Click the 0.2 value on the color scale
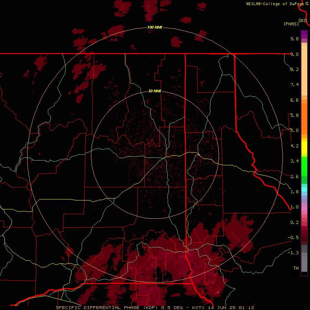The width and height of the screenshot is (310, 310). [x=294, y=223]
